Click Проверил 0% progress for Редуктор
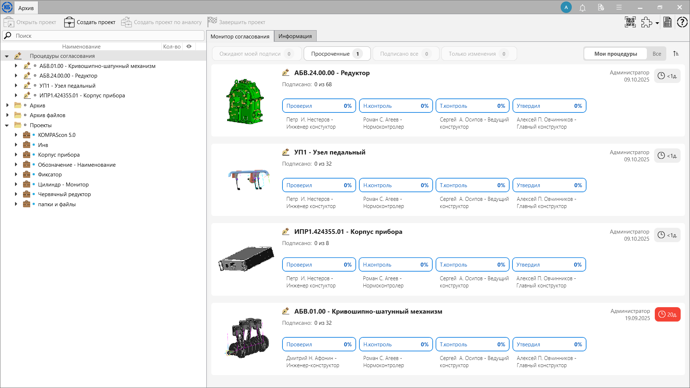Viewport: 690px width, 388px height. (319, 106)
